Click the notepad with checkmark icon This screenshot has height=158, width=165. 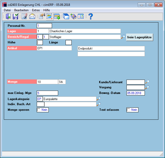(x=24, y=16)
